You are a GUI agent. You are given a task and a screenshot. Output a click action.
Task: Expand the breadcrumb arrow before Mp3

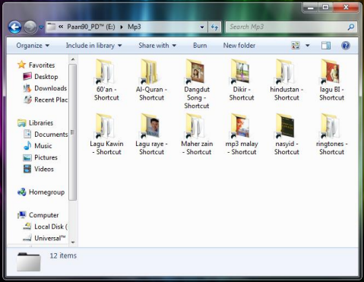[122, 27]
